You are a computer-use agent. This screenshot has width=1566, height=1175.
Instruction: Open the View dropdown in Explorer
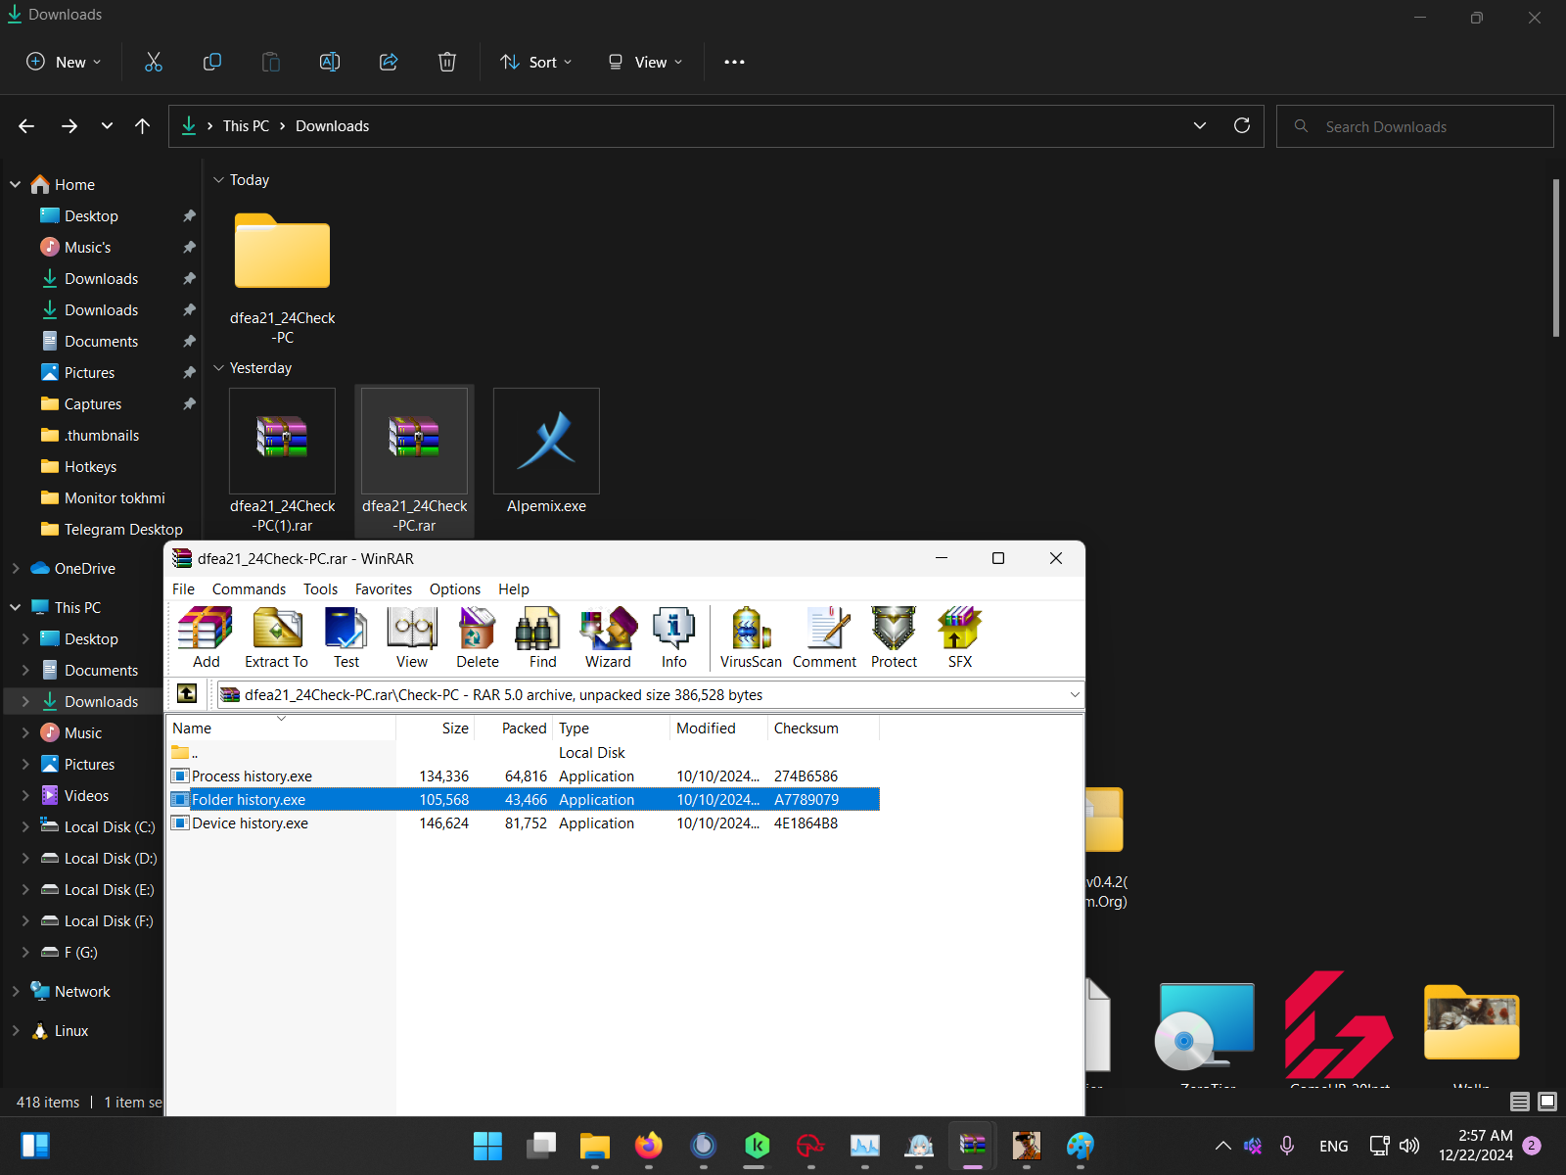click(645, 62)
